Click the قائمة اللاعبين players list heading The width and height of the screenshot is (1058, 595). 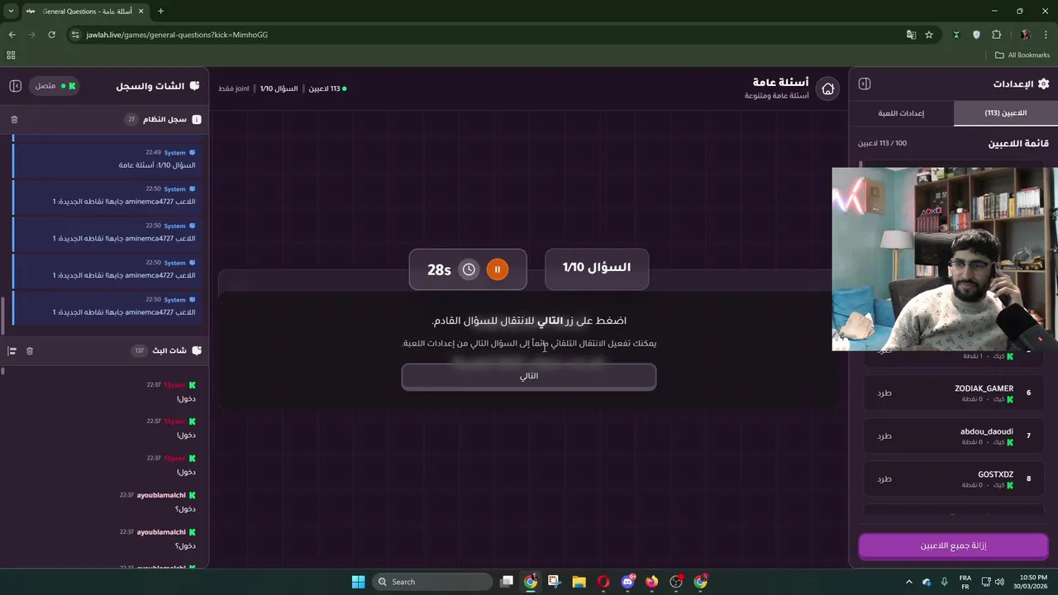pyautogui.click(x=1018, y=144)
